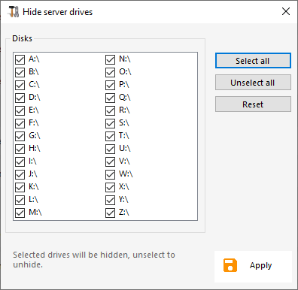Click the Reset button
This screenshot has height=290, width=298.
pos(253,104)
